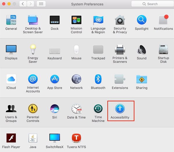The height and width of the screenshot is (152, 174).
Task: Click the Search field
Action: pos(153,4)
